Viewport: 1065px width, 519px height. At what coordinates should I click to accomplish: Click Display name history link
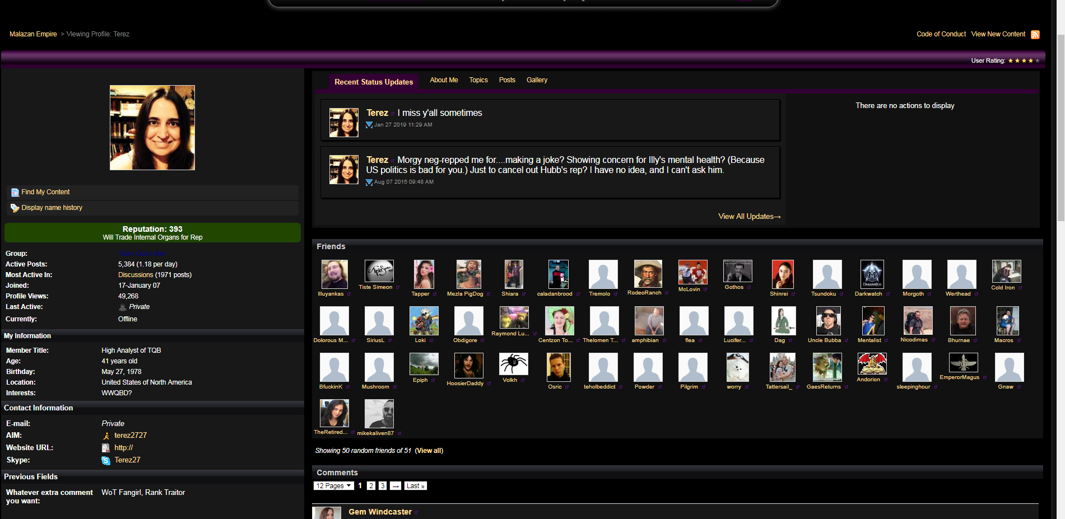point(52,208)
